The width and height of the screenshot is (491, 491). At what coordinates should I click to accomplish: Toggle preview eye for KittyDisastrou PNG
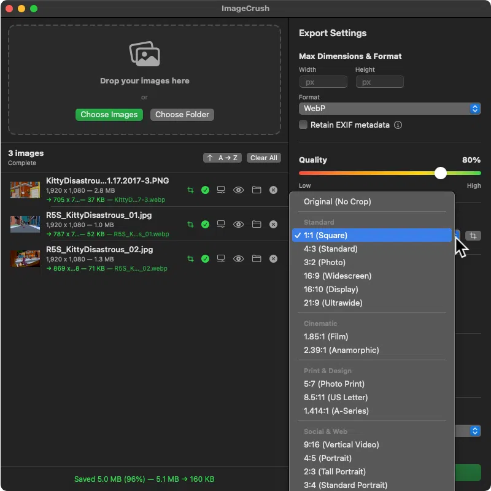pos(238,190)
